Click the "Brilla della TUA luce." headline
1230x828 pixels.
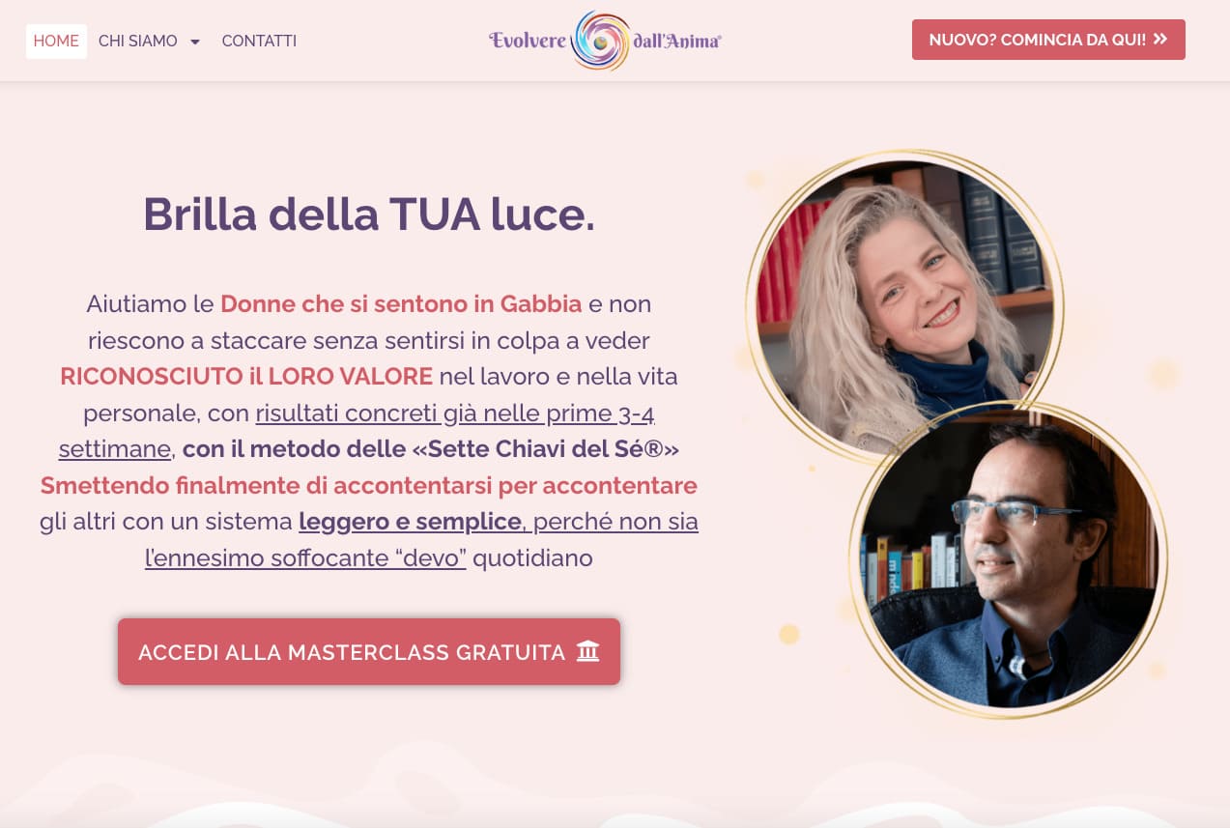coord(369,214)
